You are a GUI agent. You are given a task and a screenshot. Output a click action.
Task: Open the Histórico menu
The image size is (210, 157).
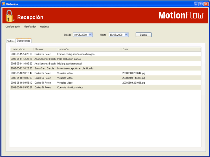tap(44, 27)
